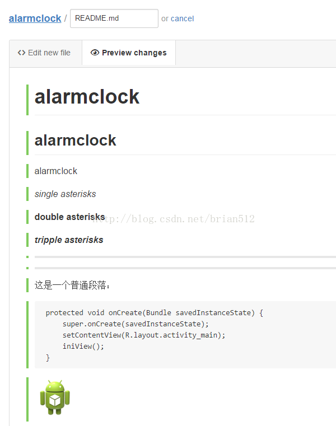
Task: Click the Android robot image
Action: click(x=55, y=397)
